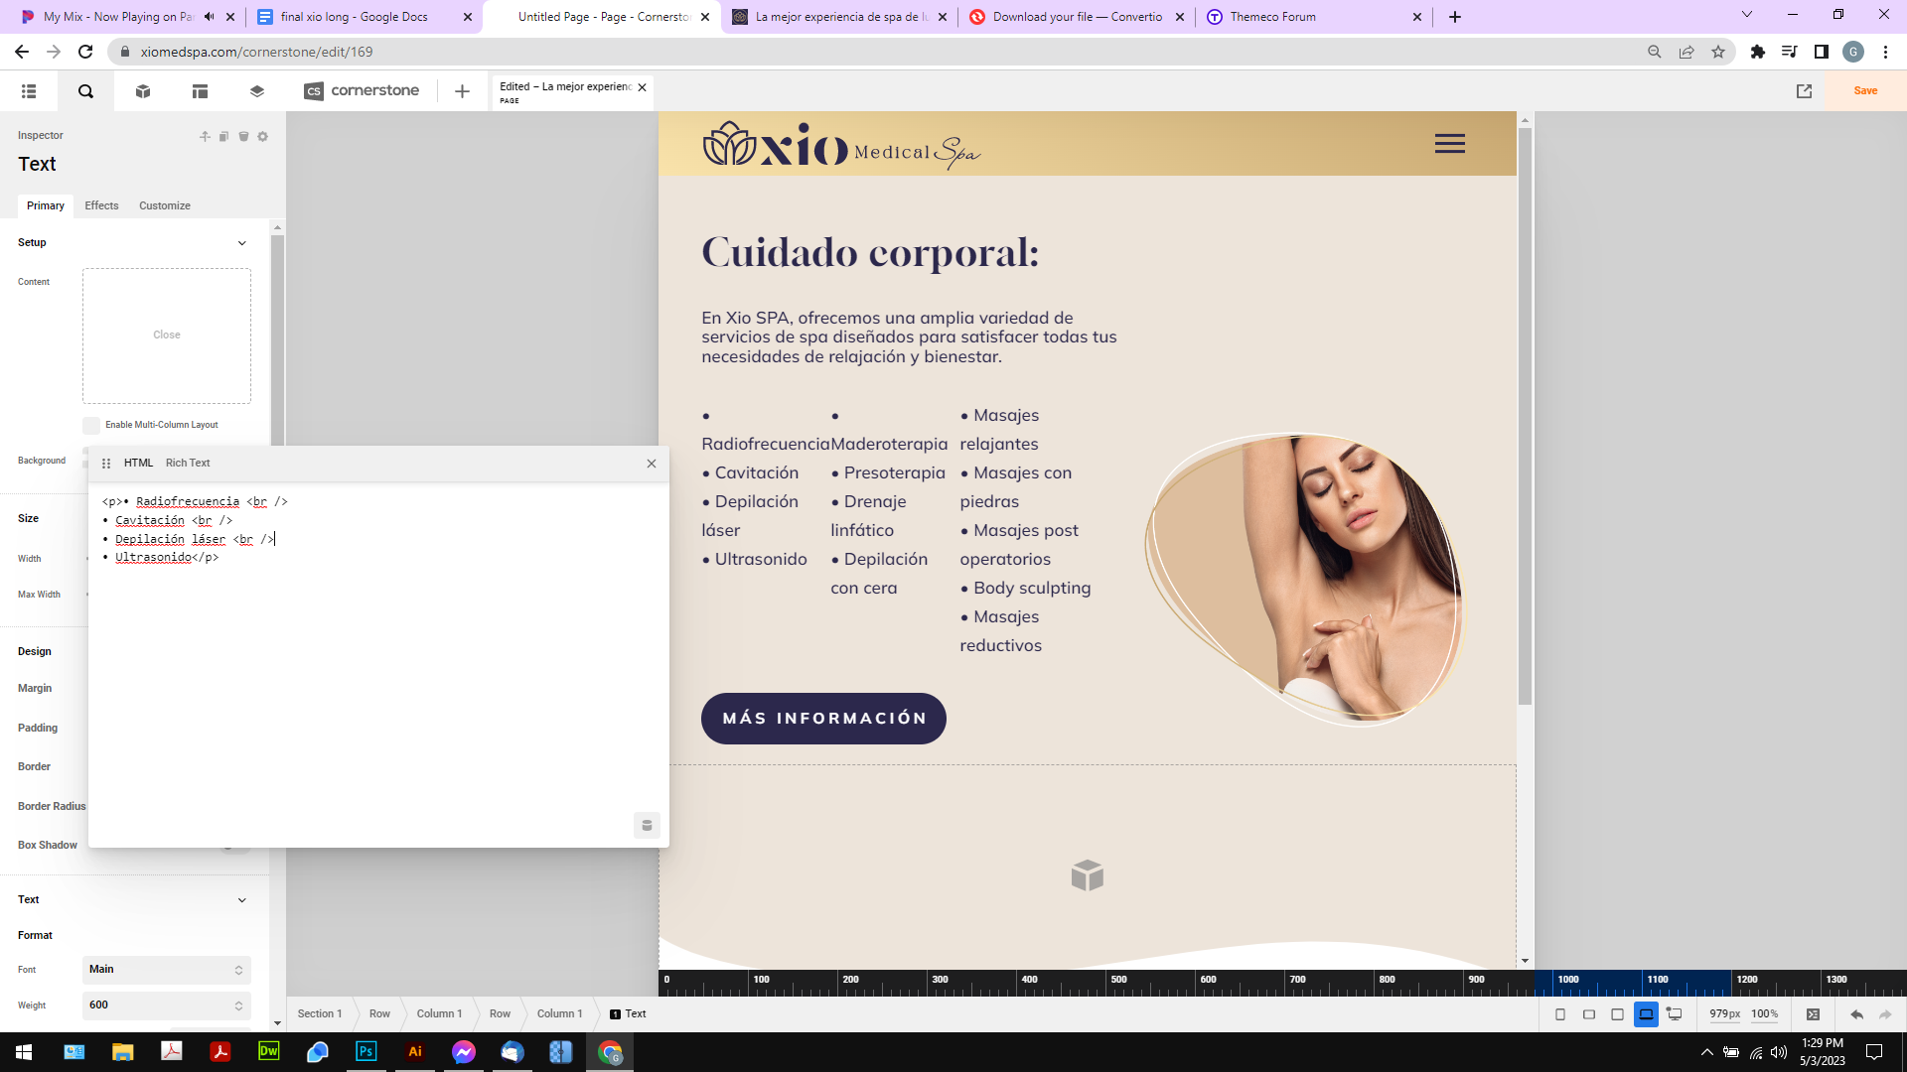The image size is (1907, 1072).
Task: Toggle the hamburger menu on preview
Action: click(1449, 144)
